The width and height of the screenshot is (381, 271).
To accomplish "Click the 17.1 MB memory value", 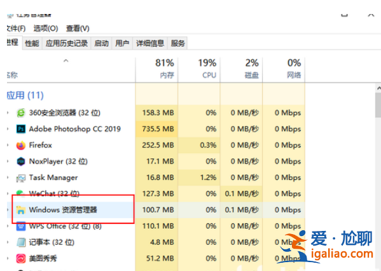I will click(160, 162).
